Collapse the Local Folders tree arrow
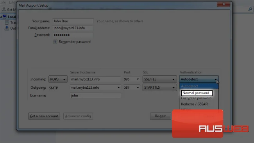254x143 pixels. click(1, 17)
